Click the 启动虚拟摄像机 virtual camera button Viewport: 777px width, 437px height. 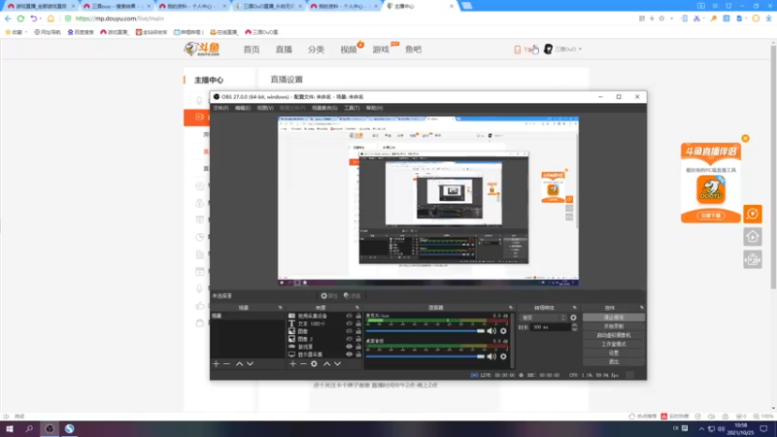point(614,335)
